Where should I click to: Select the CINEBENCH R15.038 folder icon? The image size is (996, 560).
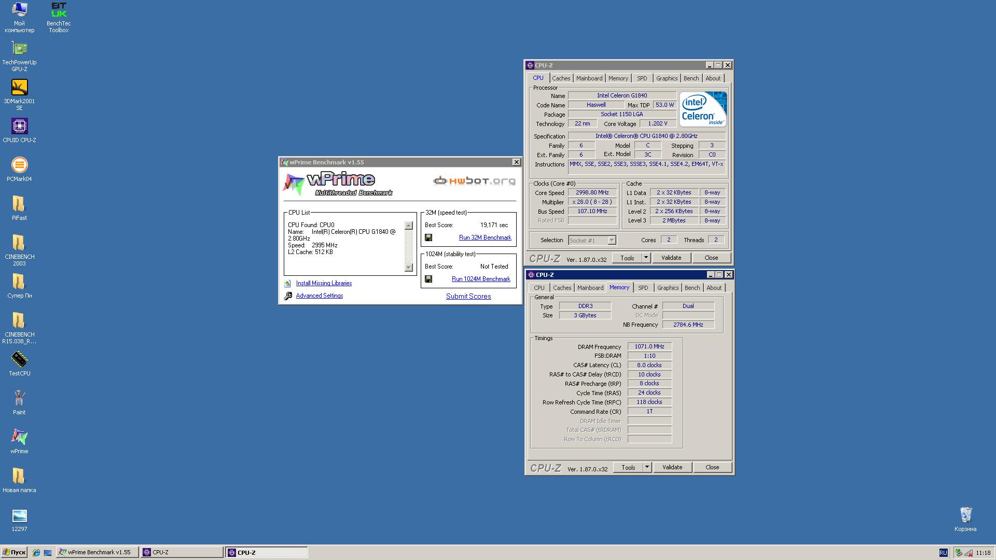(x=19, y=329)
